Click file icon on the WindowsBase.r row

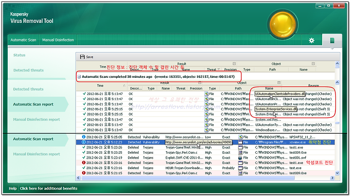coord(206,130)
